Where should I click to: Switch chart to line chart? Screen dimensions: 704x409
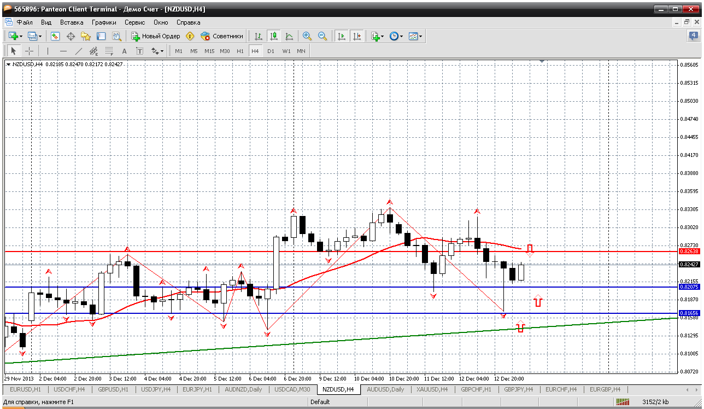click(289, 36)
